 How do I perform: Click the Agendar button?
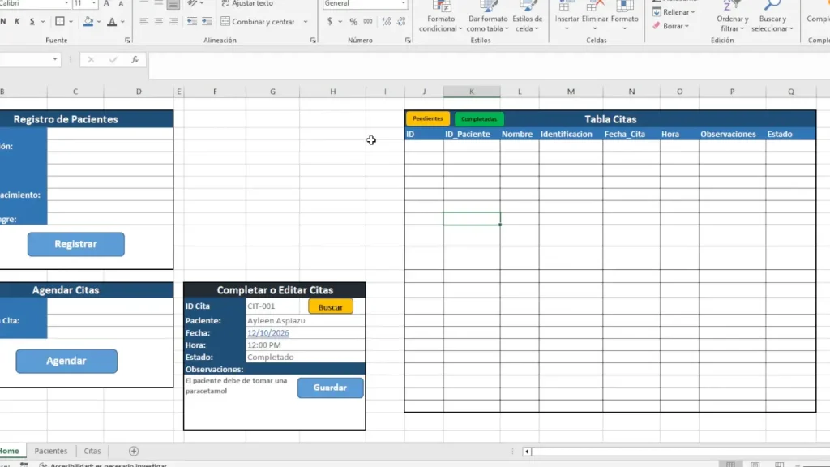(66, 361)
